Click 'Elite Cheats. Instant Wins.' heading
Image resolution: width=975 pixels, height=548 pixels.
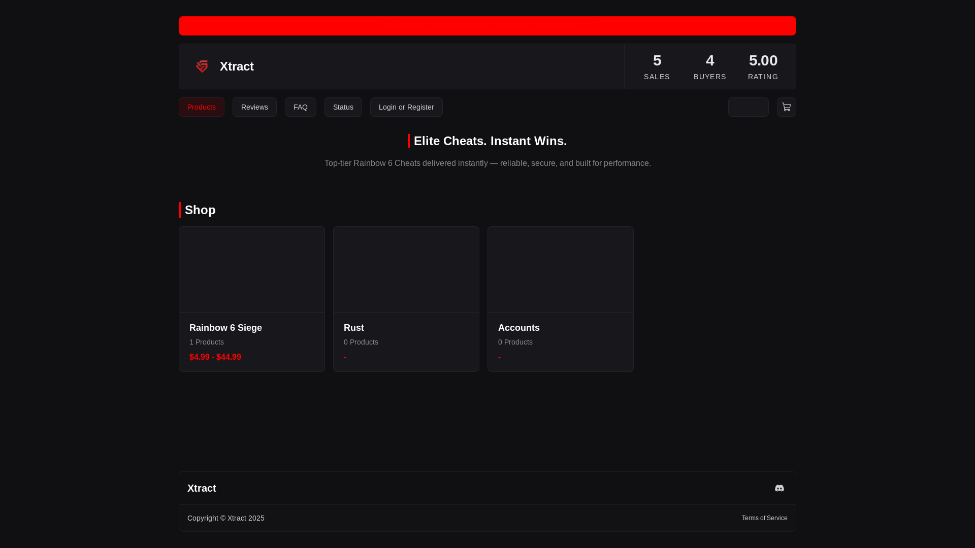pos(490,141)
